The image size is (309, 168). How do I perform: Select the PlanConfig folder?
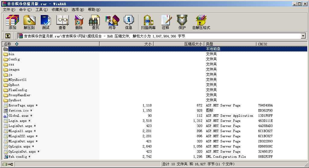coord(18,90)
